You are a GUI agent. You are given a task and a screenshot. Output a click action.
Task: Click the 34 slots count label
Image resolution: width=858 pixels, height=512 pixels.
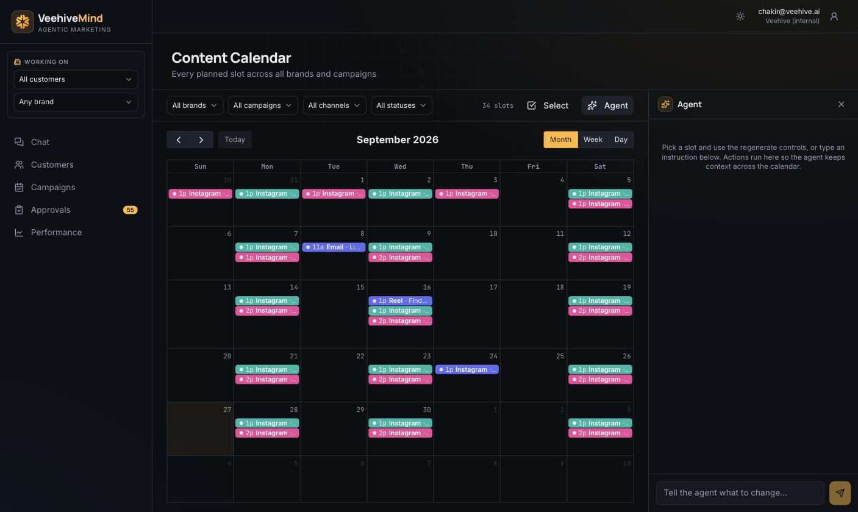click(498, 105)
